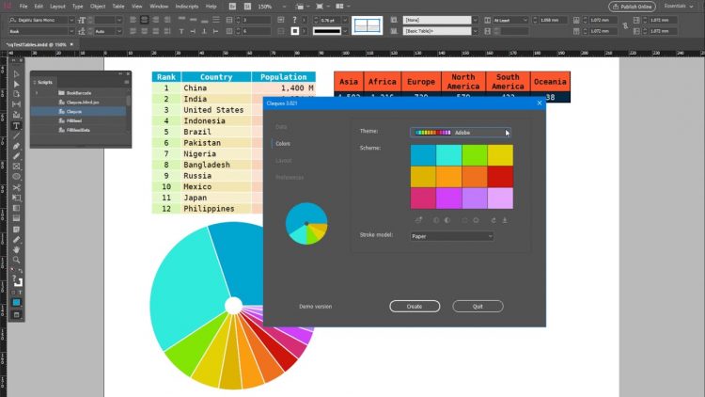The width and height of the screenshot is (705, 397).
Task: Pick the red swatch in the scheme grid
Action: pyautogui.click(x=500, y=177)
